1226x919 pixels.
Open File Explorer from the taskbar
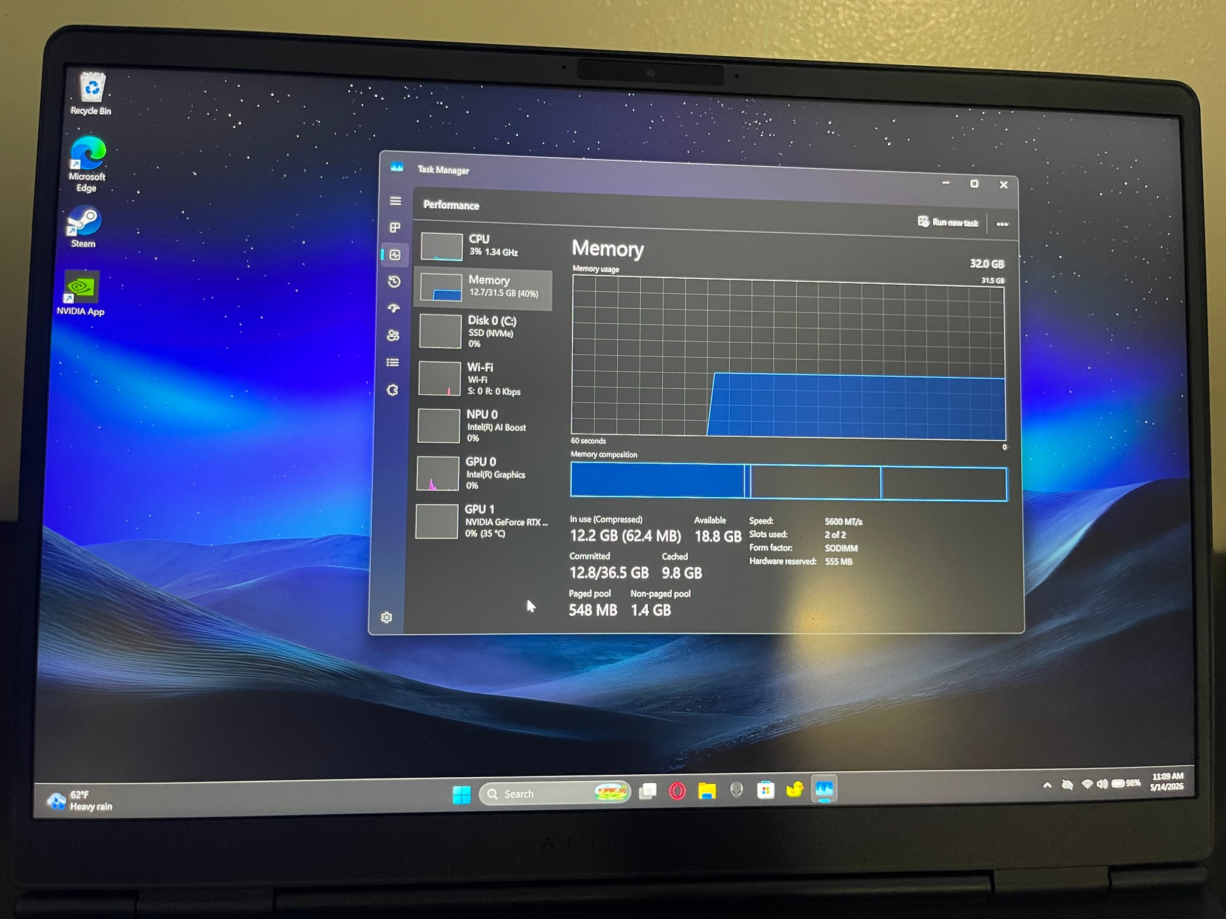[x=707, y=791]
